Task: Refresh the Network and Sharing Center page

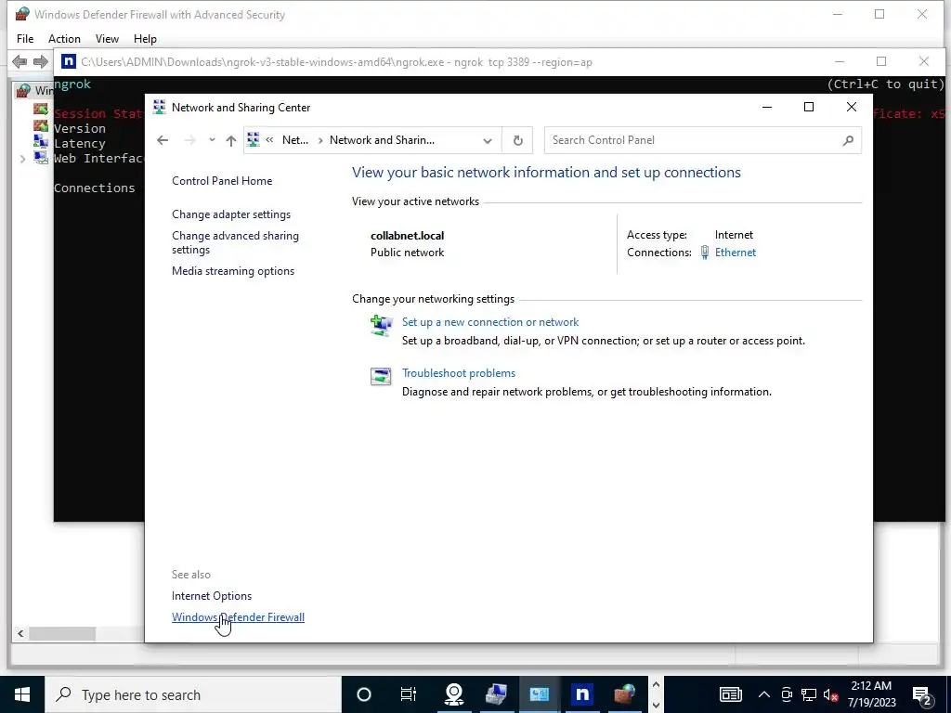Action: [518, 141]
